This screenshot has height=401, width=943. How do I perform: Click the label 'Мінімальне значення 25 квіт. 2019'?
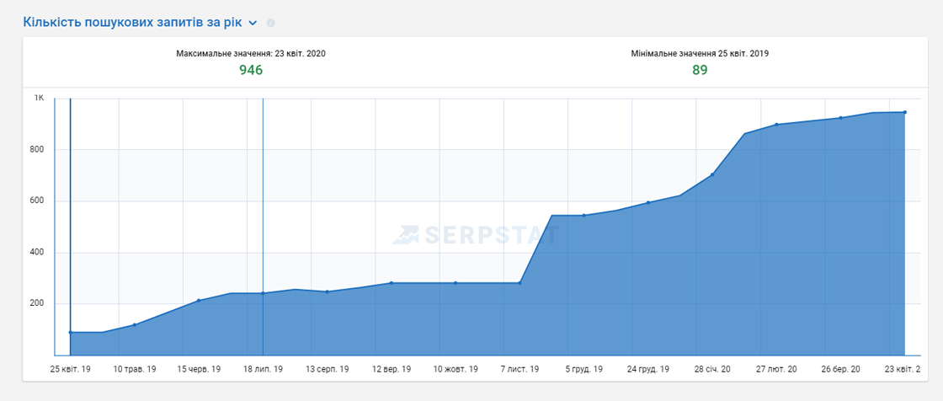pyautogui.click(x=700, y=54)
